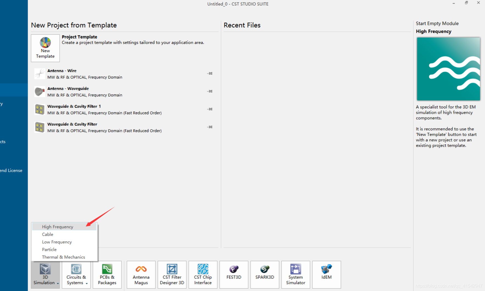Pin the Antenna - Waveguide template
This screenshot has height=291, width=485.
point(210,91)
